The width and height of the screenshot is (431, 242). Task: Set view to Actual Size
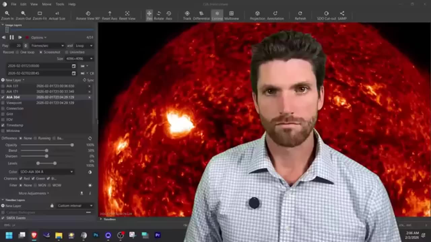click(57, 15)
